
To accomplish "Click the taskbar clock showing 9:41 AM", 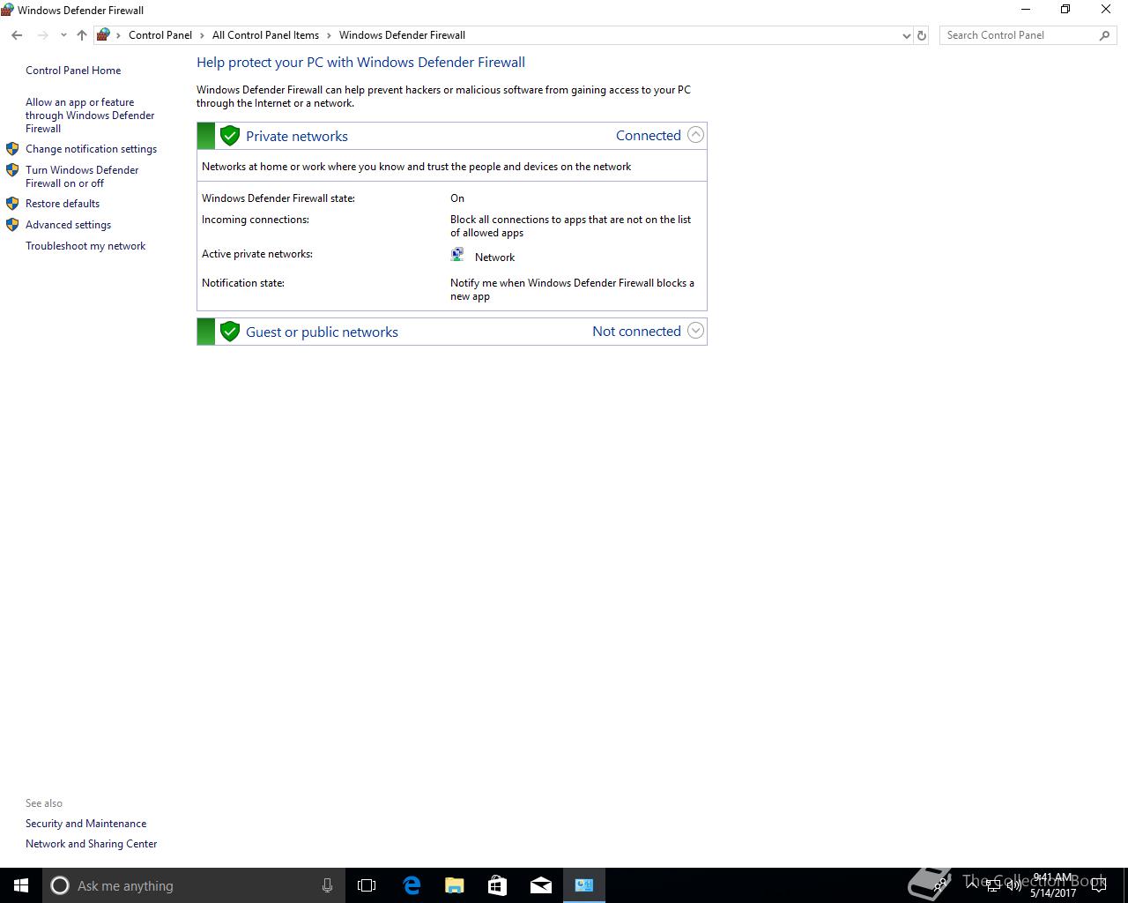I will pyautogui.click(x=1053, y=885).
